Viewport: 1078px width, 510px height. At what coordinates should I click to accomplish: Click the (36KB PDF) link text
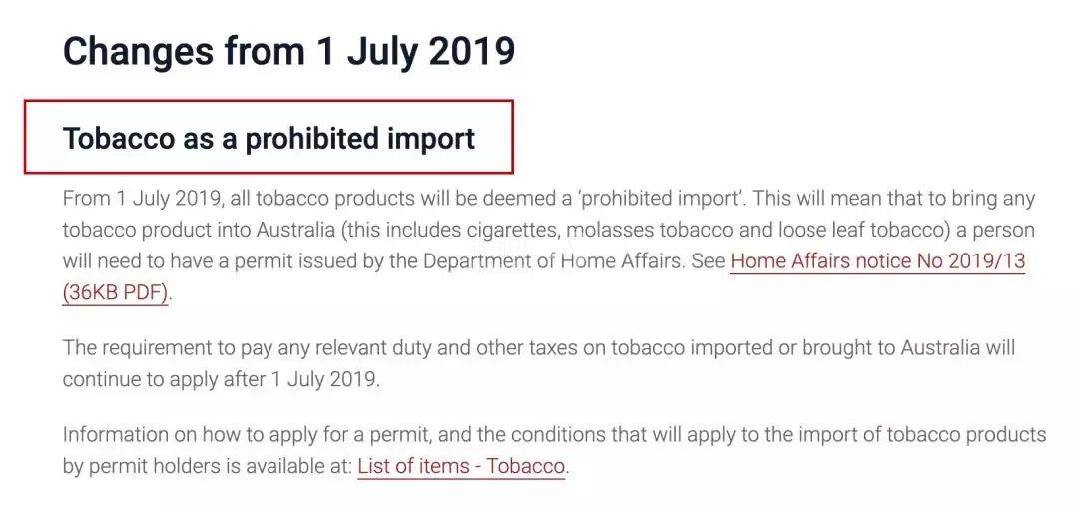coord(115,292)
